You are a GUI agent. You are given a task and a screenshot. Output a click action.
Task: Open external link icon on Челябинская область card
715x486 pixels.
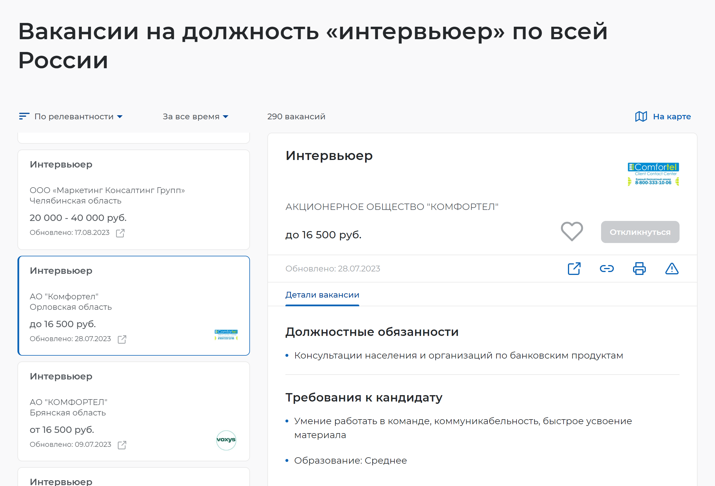[x=120, y=233]
